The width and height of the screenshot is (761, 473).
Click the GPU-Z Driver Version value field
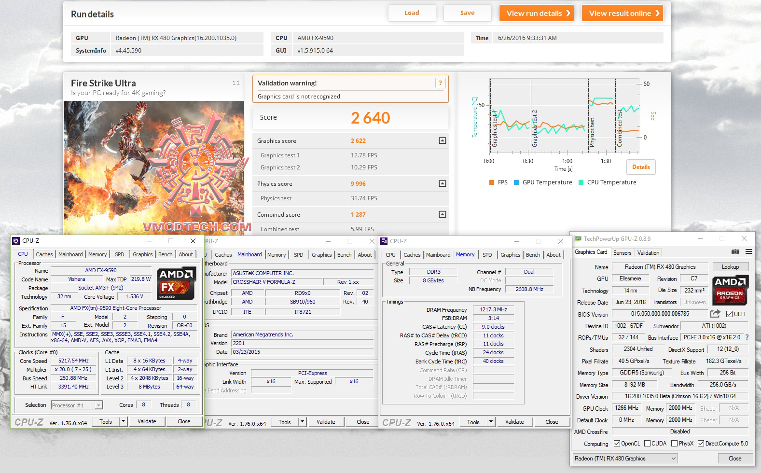[x=680, y=396]
